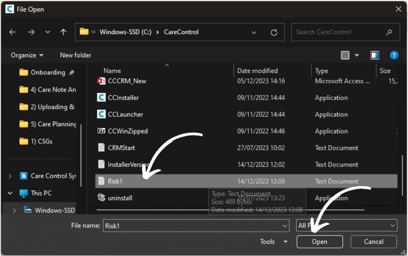Screen dimensions: 408x256
Task: Select the CRMStart text document icon
Action: 101,148
